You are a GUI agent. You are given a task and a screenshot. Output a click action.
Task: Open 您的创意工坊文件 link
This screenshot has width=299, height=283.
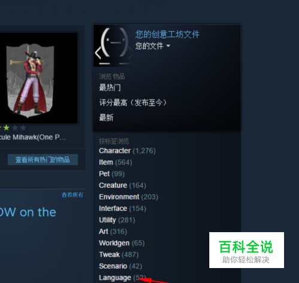tap(167, 34)
